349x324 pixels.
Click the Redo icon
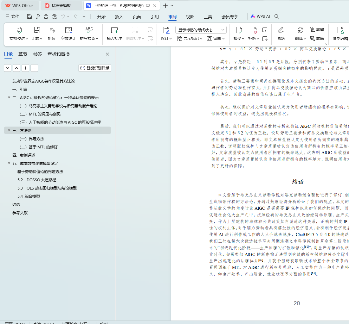point(76,16)
